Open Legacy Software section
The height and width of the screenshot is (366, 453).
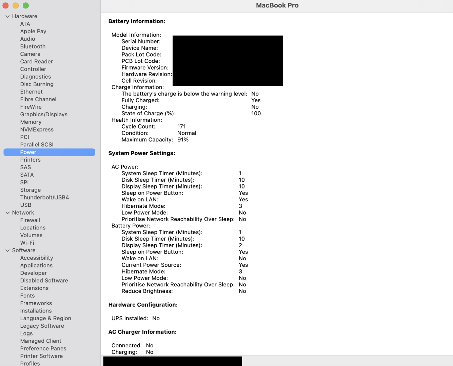(42, 326)
